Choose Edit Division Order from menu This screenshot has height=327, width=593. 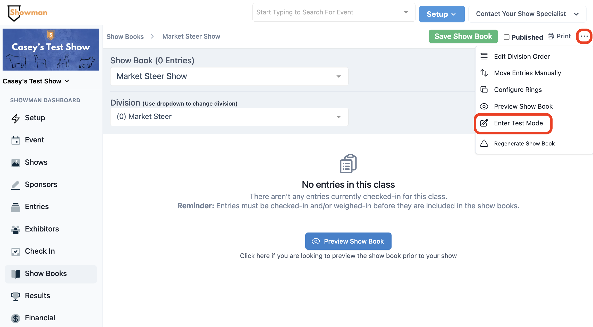522,56
